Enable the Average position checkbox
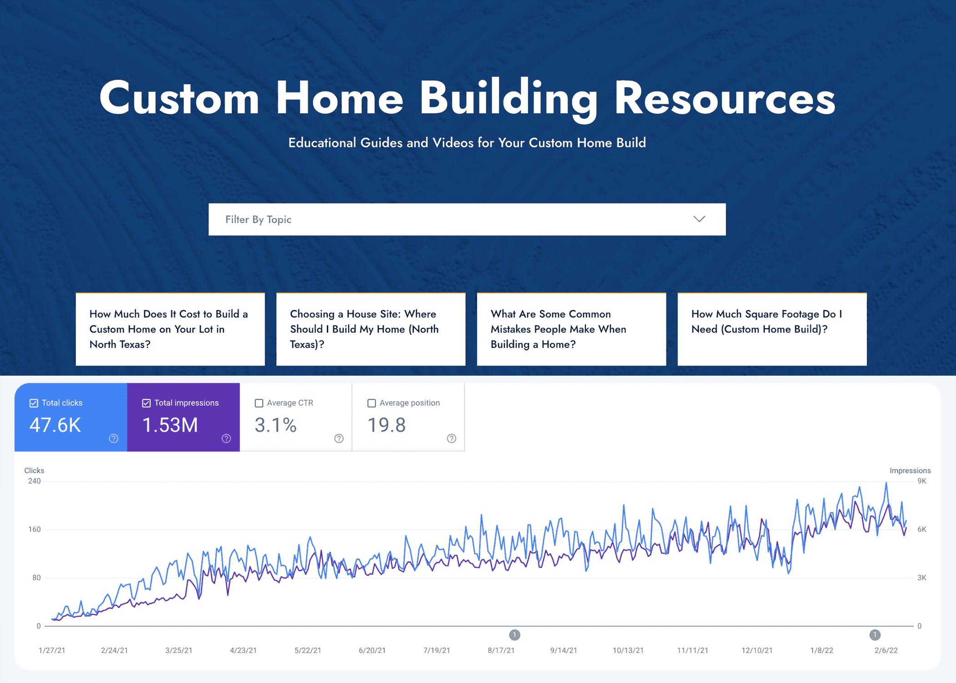Image resolution: width=956 pixels, height=683 pixels. (371, 403)
